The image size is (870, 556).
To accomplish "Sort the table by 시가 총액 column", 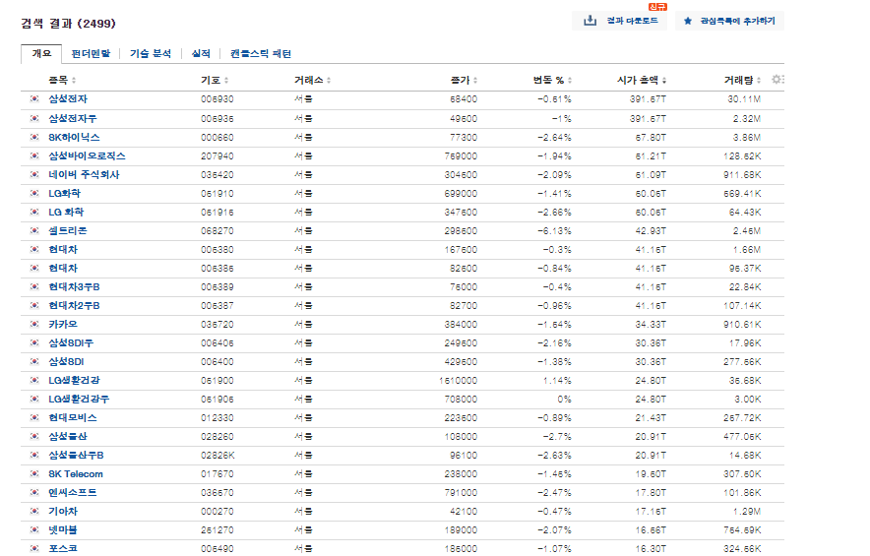I will (x=642, y=80).
